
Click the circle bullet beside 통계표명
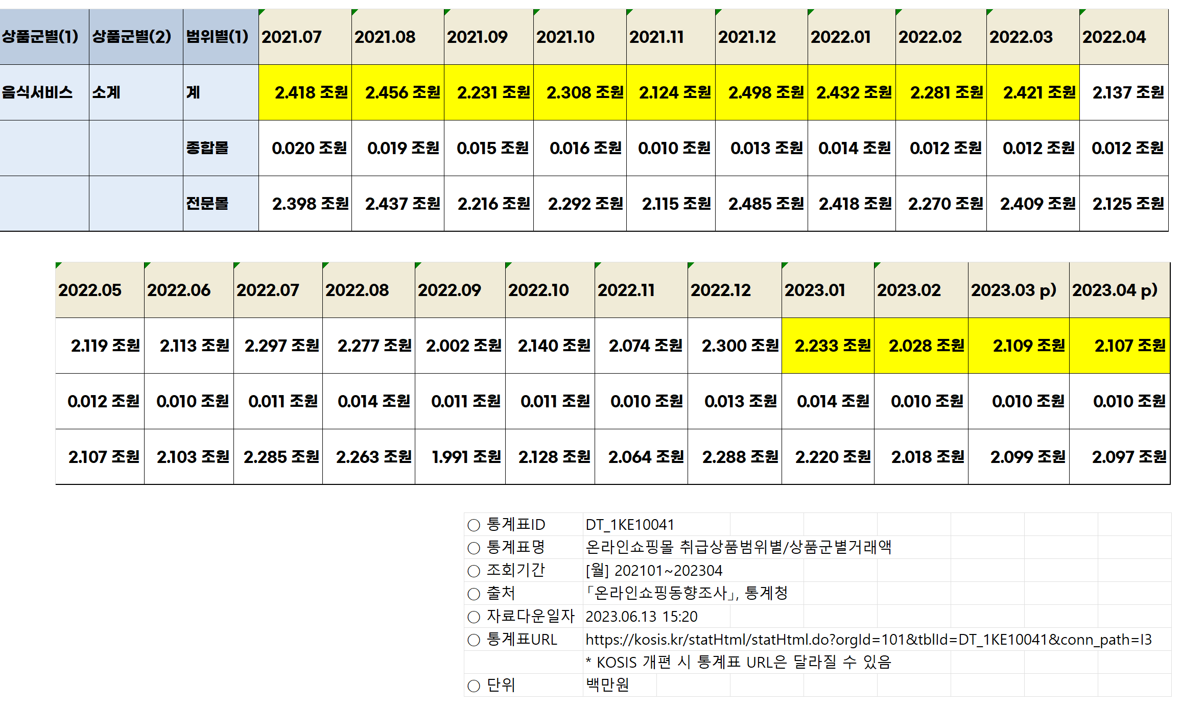474,548
